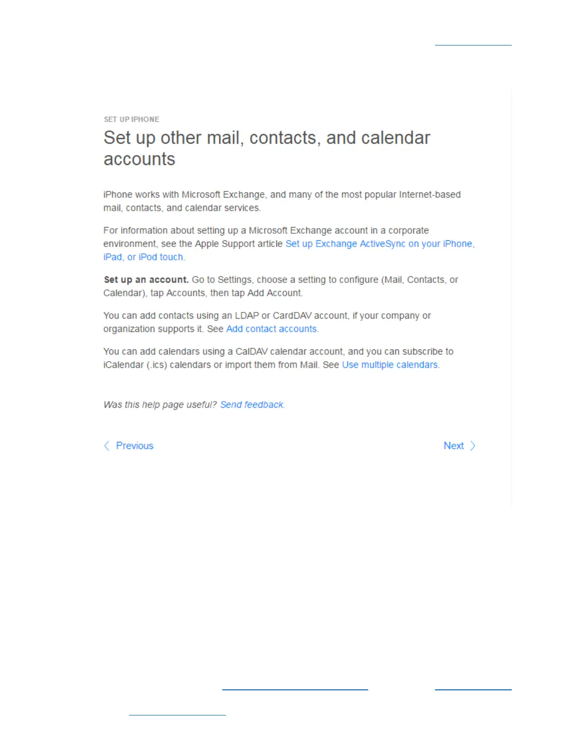Click the bold 'Set up an account.' text
This screenshot has height=751, width=580.
[x=146, y=280]
